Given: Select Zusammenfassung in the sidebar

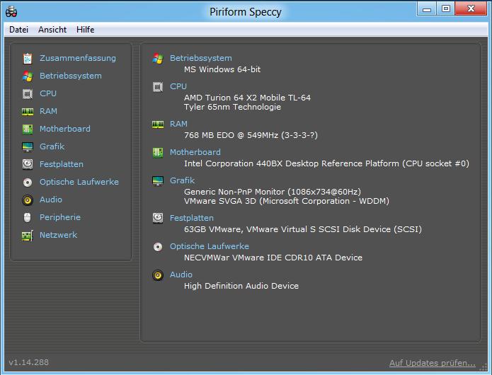Looking at the screenshot, I should click(x=77, y=58).
